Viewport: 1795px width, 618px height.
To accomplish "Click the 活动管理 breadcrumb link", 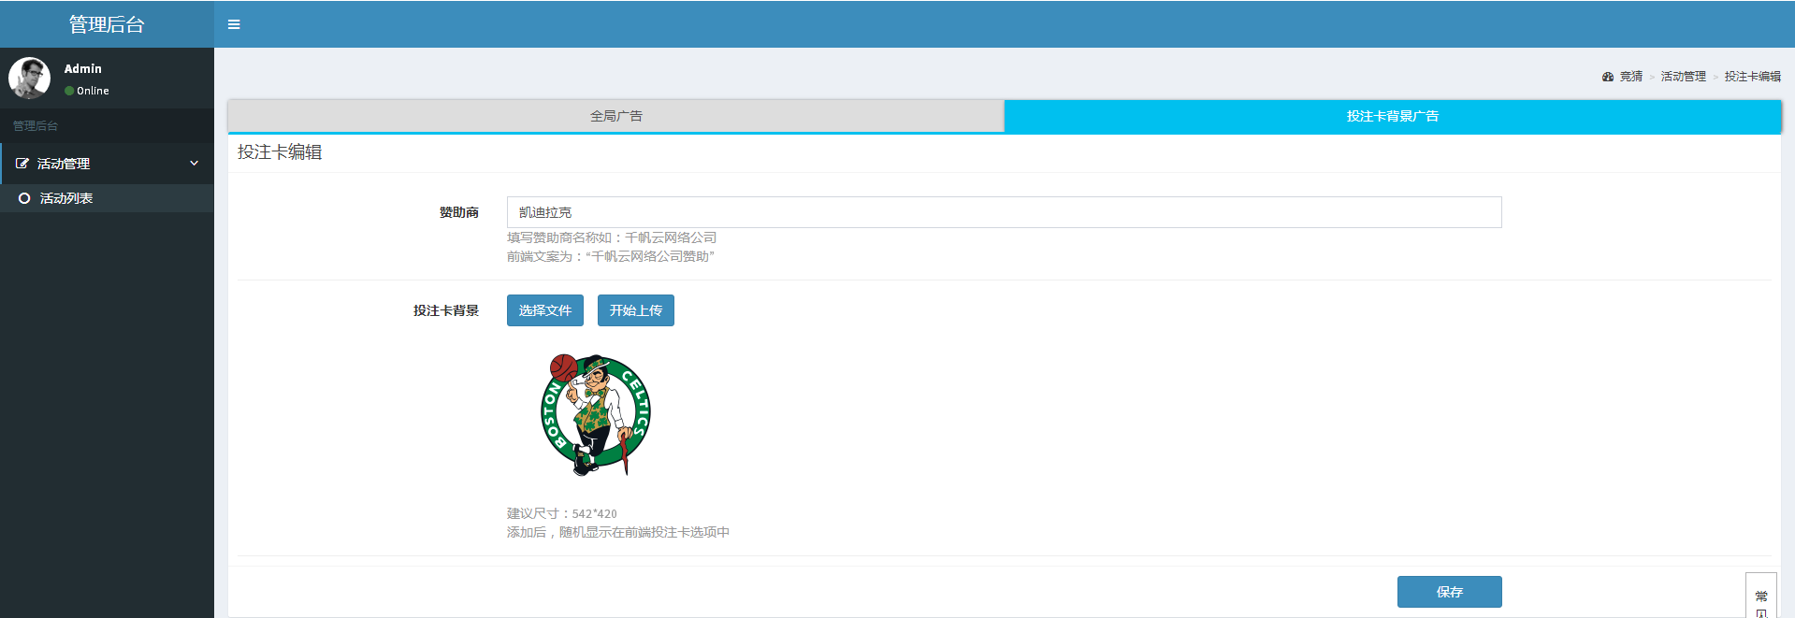I will click(x=1684, y=77).
